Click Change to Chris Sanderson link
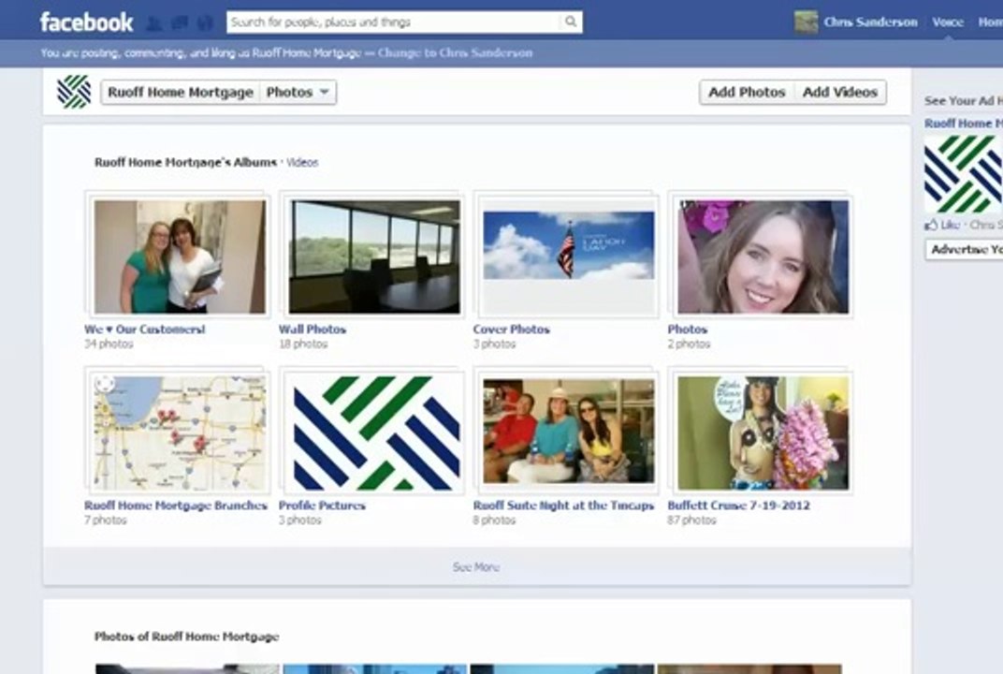This screenshot has width=1003, height=674. pyautogui.click(x=455, y=53)
